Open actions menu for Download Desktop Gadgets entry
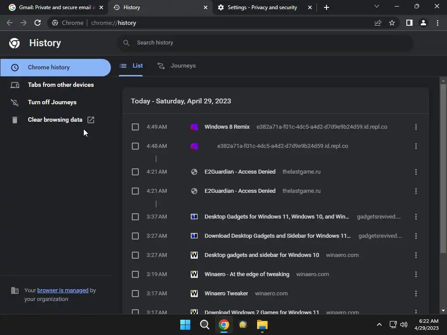 tap(416, 236)
